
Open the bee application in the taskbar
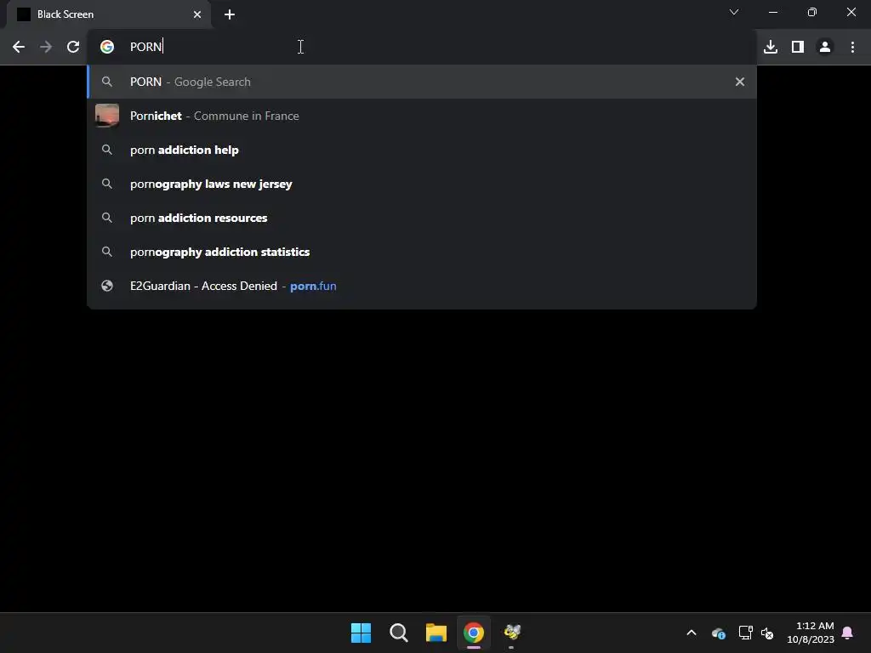[x=511, y=633]
